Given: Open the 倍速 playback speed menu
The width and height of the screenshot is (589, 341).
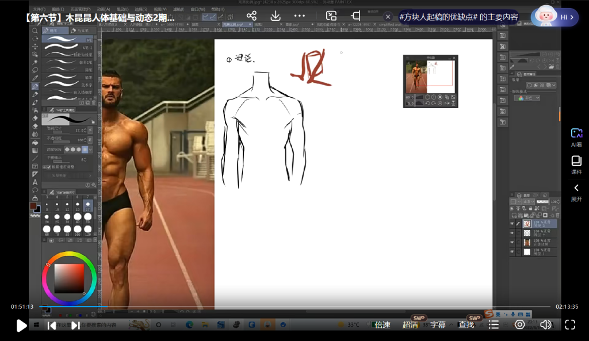Looking at the screenshot, I should click(x=383, y=325).
